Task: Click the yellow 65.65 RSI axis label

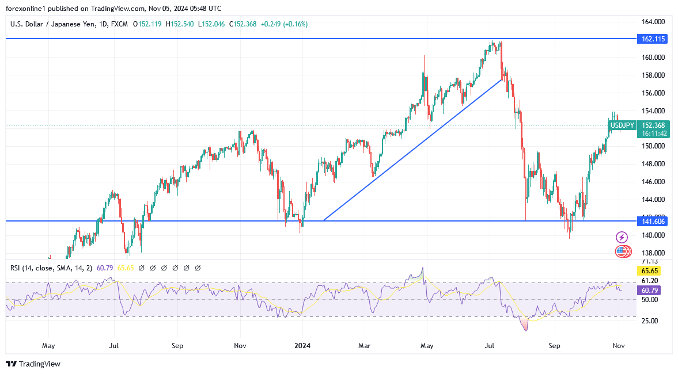Action: point(649,271)
